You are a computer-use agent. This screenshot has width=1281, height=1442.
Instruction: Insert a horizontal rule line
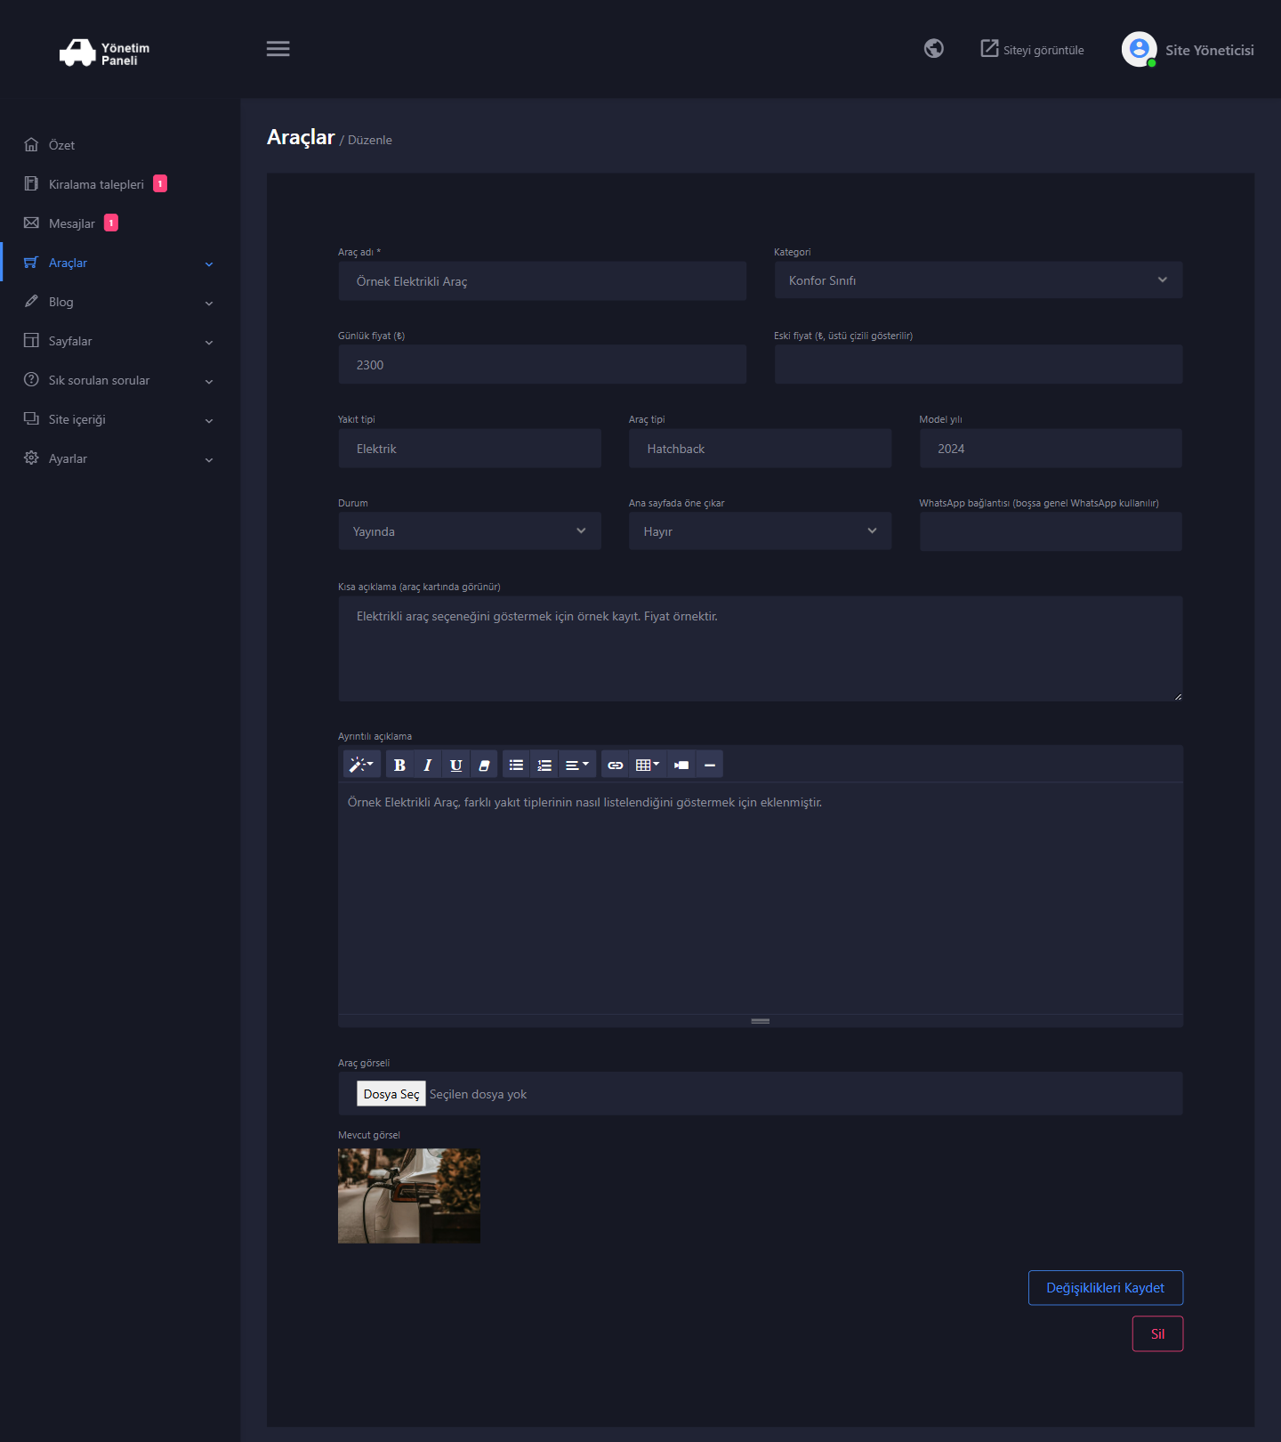coord(710,765)
